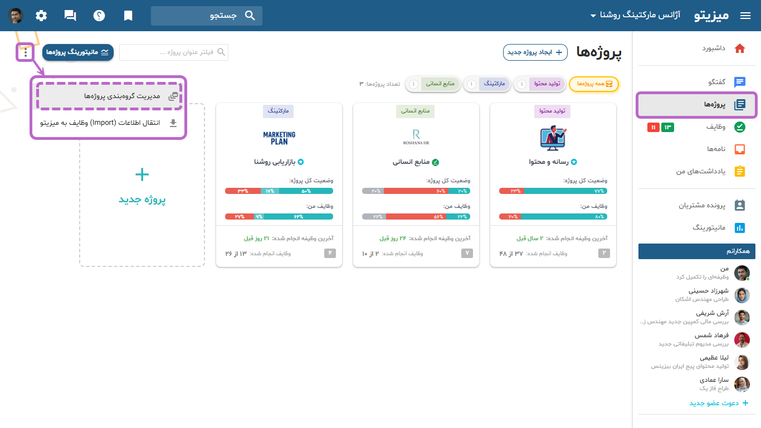The width and height of the screenshot is (761, 428).
Task: Click the ۲ سال قبل last-task text
Action: point(530,238)
